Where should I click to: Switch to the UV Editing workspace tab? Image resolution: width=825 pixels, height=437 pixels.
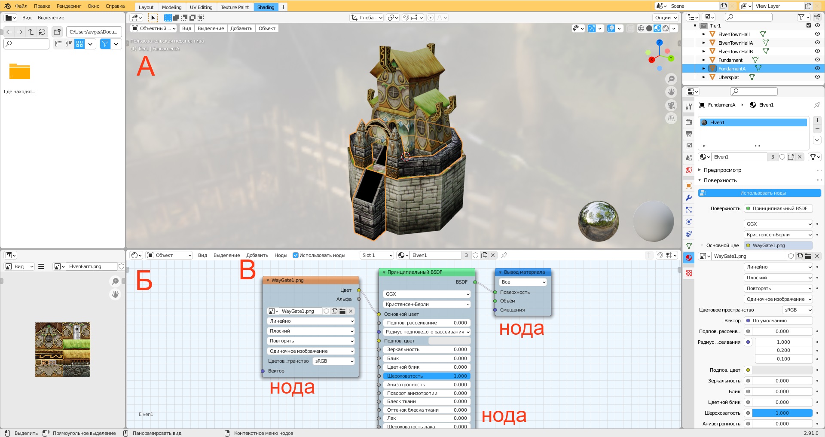(x=201, y=7)
